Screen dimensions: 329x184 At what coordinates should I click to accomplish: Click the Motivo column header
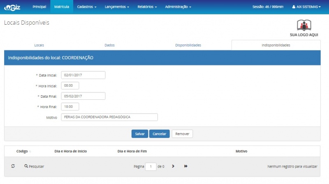(x=241, y=151)
